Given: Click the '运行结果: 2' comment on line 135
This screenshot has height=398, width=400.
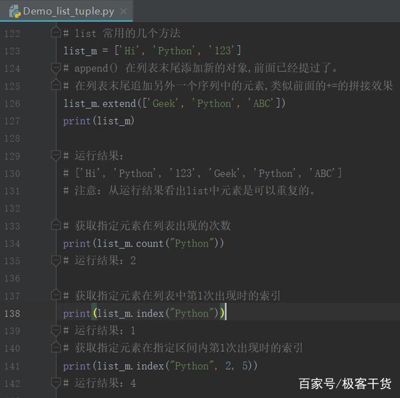Looking at the screenshot, I should (x=99, y=261).
